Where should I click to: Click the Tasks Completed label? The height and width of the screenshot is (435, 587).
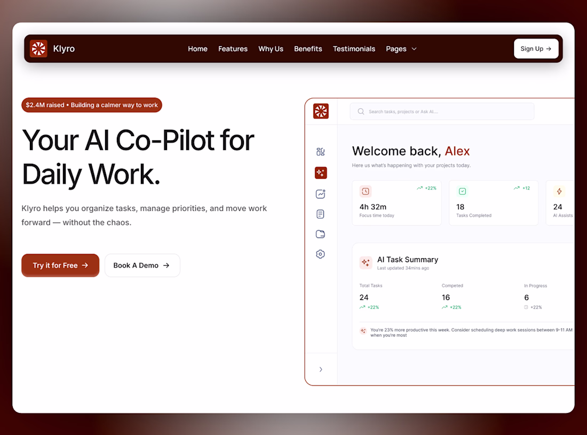coord(473,216)
